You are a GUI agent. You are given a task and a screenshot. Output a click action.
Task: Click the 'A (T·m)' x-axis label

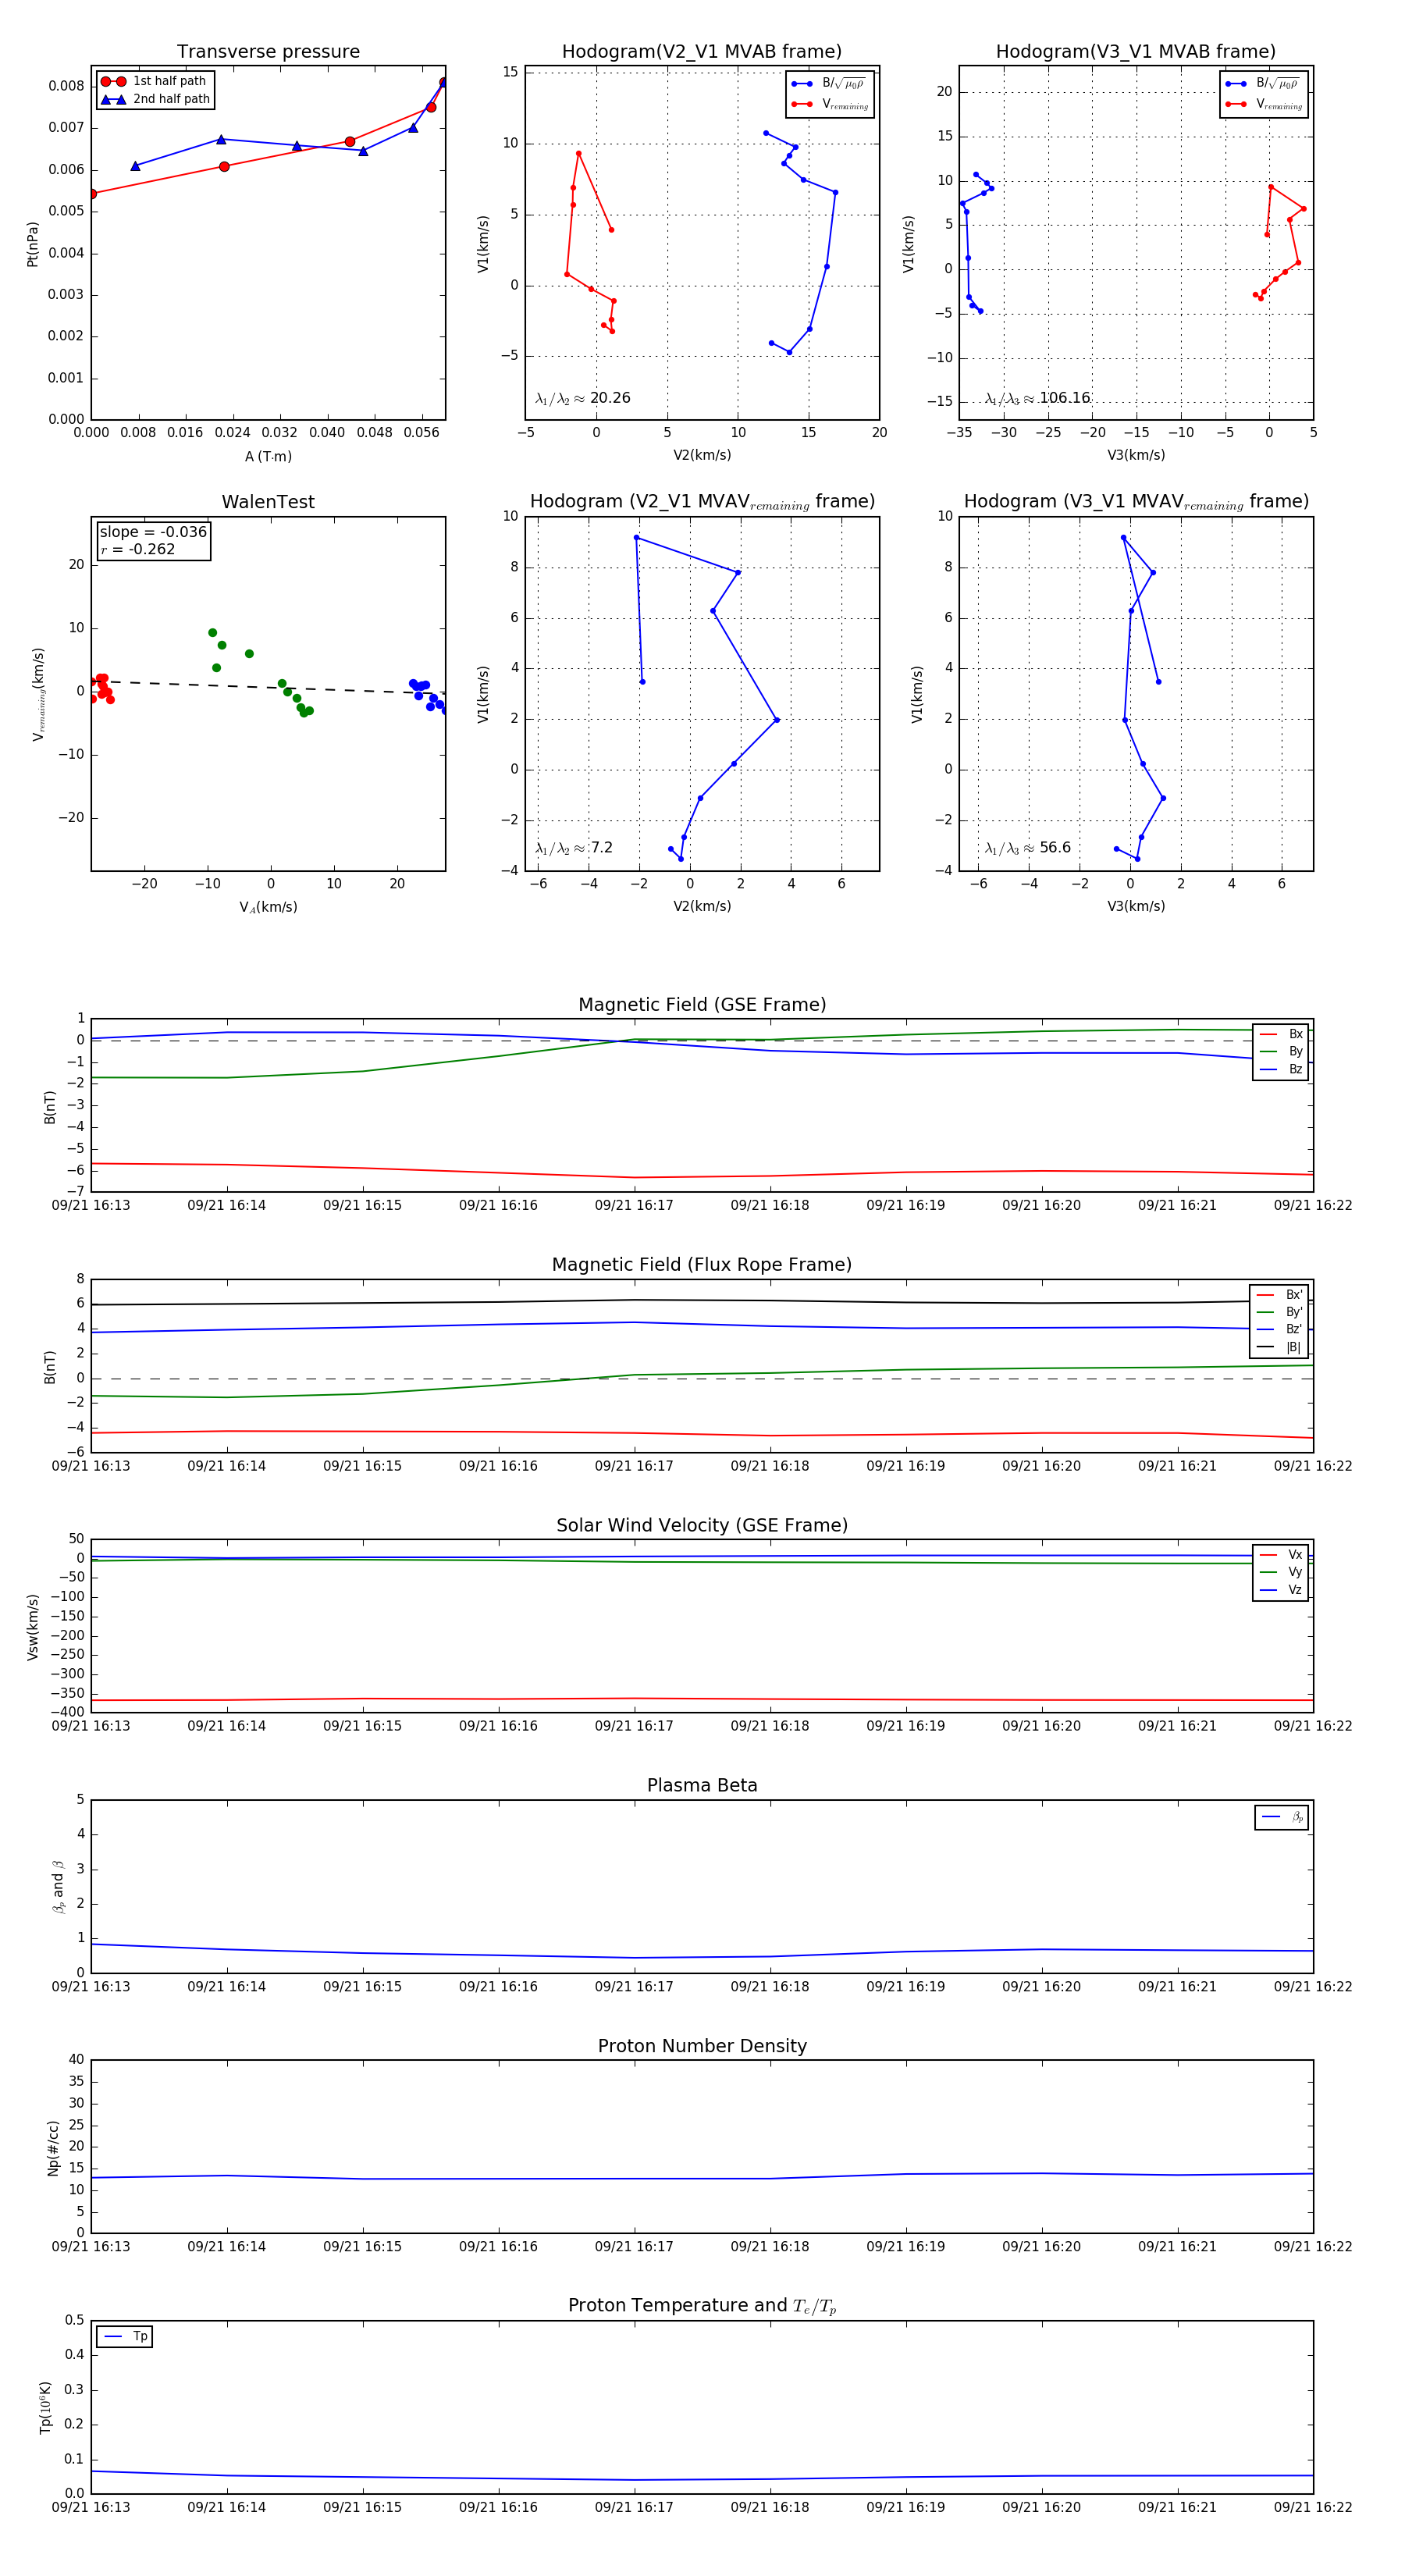coord(268,456)
